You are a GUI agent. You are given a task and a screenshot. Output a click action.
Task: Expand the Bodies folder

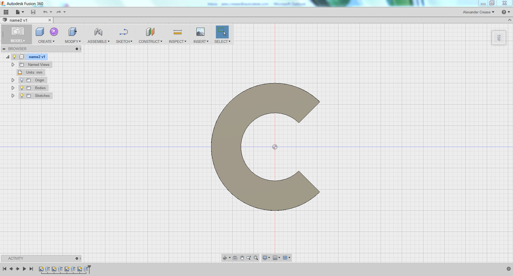tap(13, 88)
